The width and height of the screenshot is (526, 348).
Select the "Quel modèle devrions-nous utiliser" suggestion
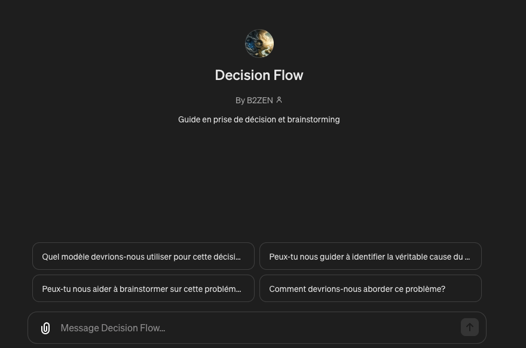(x=143, y=257)
